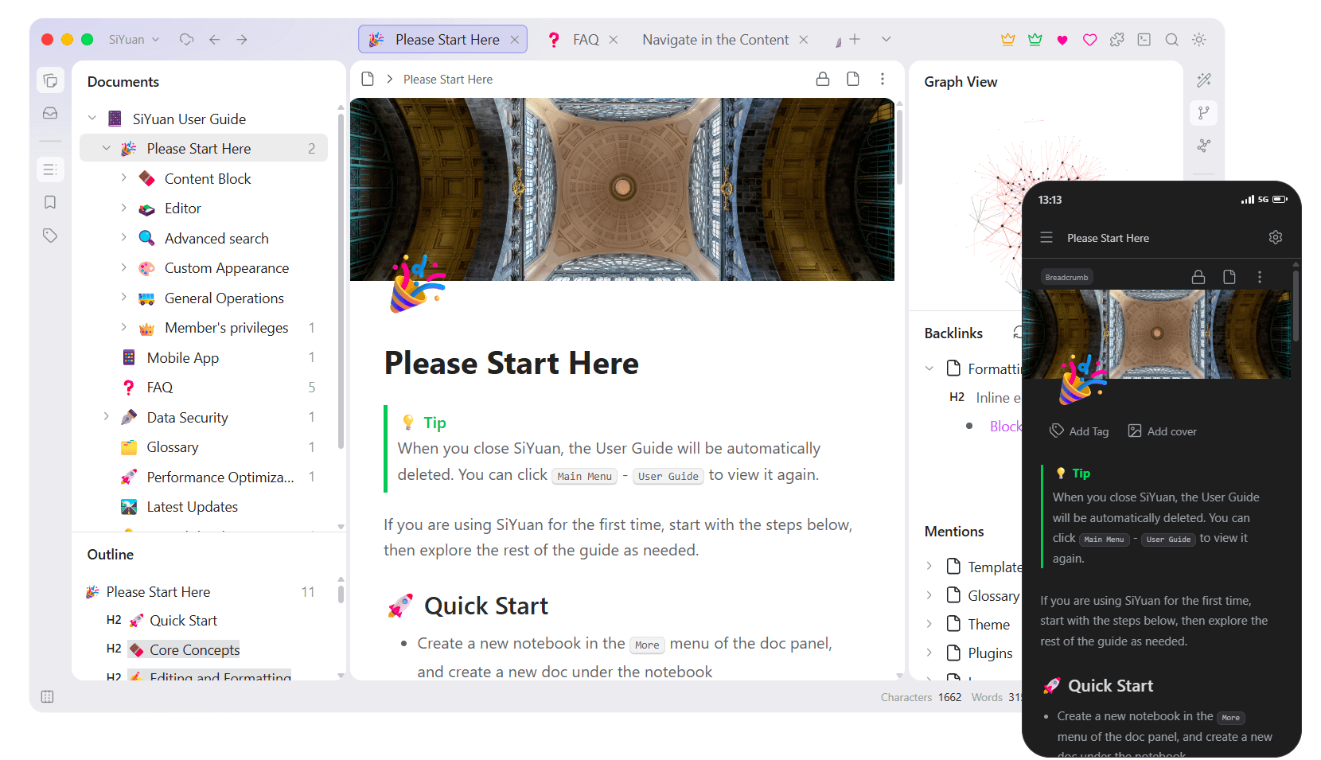Expand the Advanced search document
Image resolution: width=1321 pixels, height=760 pixels.
tap(123, 238)
